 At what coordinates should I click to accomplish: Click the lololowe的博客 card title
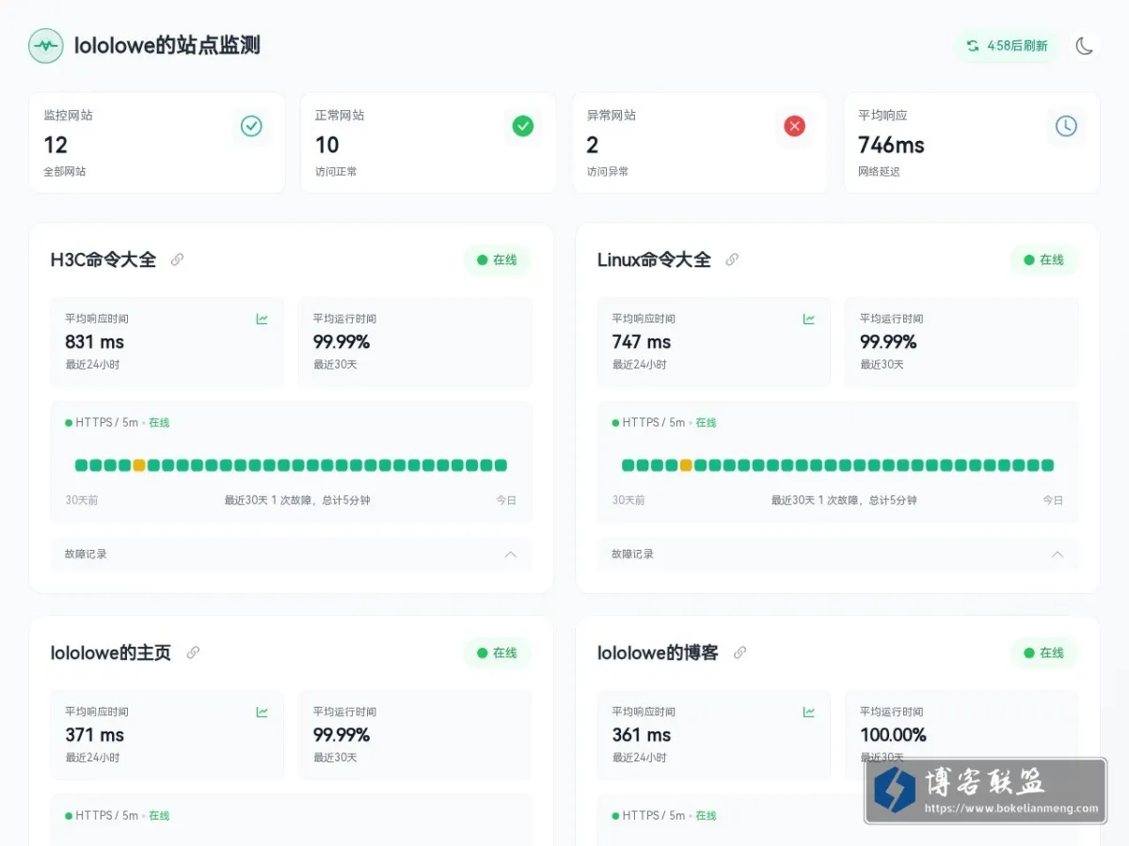tap(658, 652)
